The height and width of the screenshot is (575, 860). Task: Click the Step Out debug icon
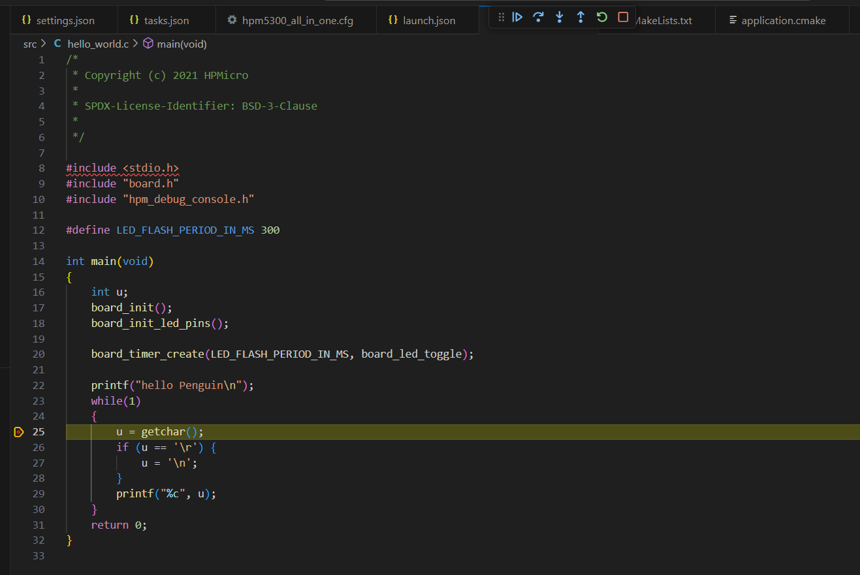coord(581,18)
